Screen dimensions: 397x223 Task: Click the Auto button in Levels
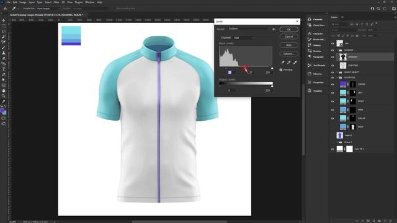click(x=289, y=45)
